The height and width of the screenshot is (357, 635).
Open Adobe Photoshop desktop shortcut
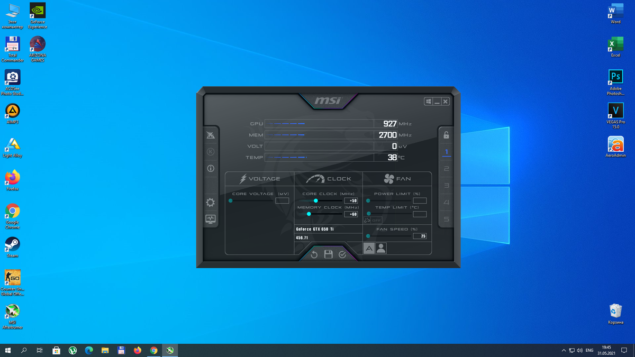click(x=615, y=83)
